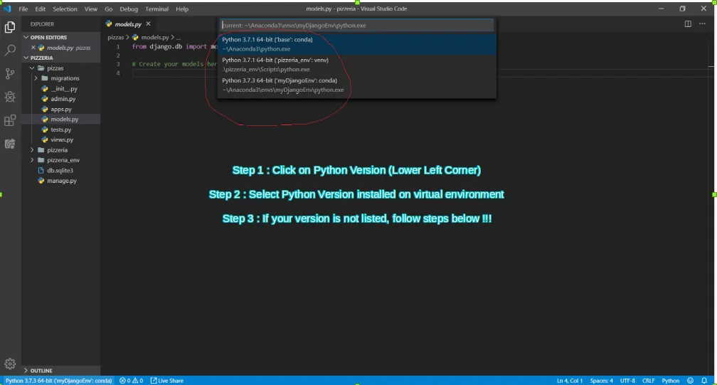Open tests.py in explorer
The image size is (717, 385).
(61, 130)
